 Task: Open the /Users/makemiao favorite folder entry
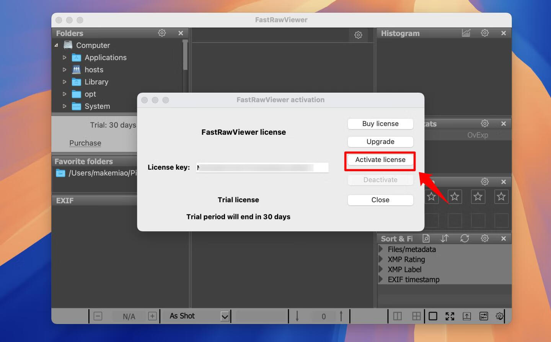[x=103, y=173]
